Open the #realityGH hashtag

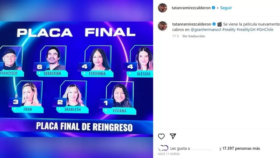[x=246, y=30]
